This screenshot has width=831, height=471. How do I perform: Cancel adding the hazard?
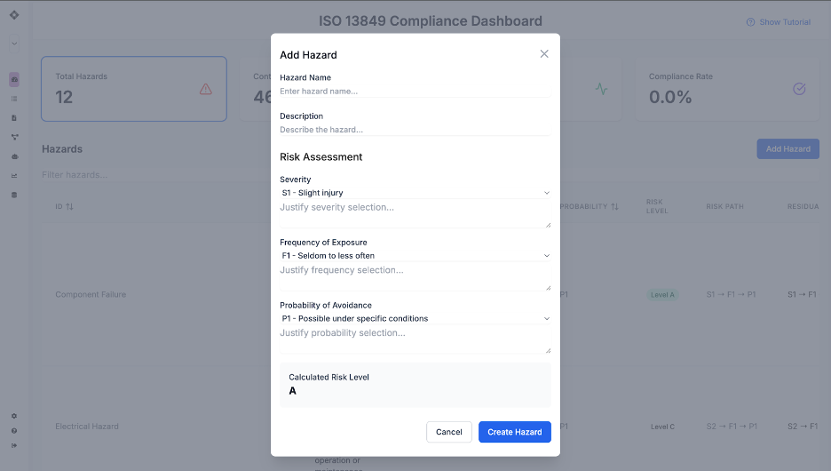(449, 432)
